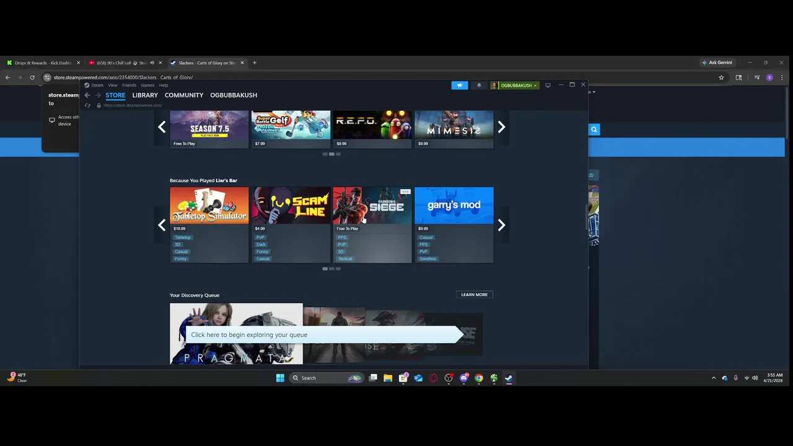The width and height of the screenshot is (793, 446).
Task: Go back in Steam client navigation
Action: (x=87, y=95)
